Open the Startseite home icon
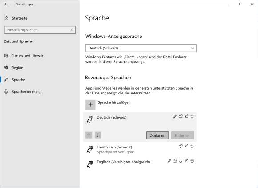This screenshot has height=188, width=258. click(6, 18)
